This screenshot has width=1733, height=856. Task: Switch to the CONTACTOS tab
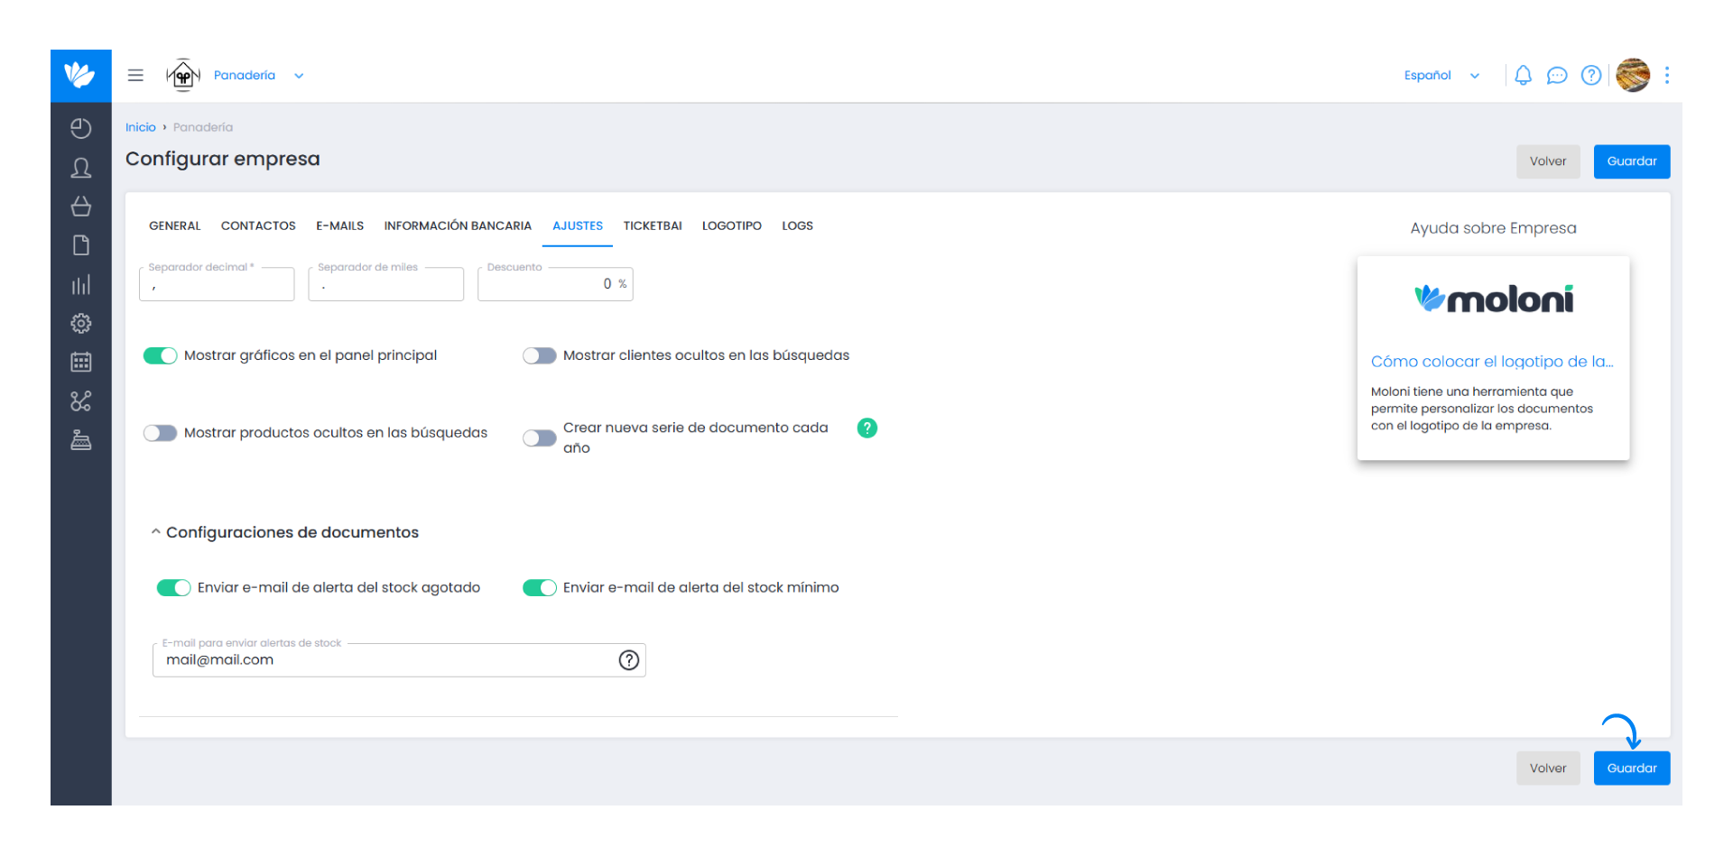pyautogui.click(x=258, y=226)
